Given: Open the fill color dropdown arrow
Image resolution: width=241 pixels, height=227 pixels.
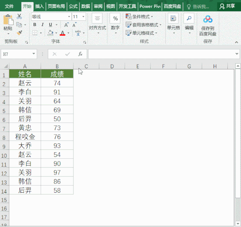Looking at the screenshot, I should (x=56, y=33).
